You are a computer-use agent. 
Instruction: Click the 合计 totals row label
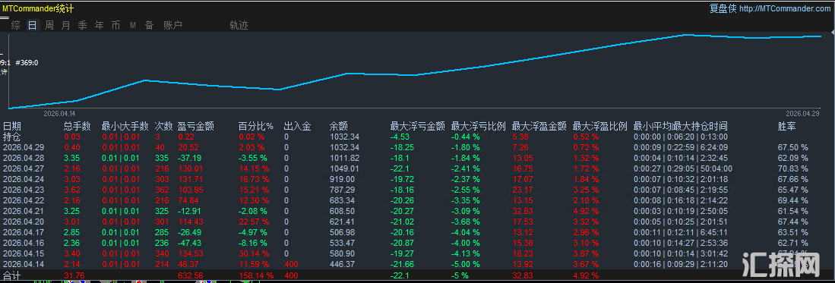pos(12,275)
